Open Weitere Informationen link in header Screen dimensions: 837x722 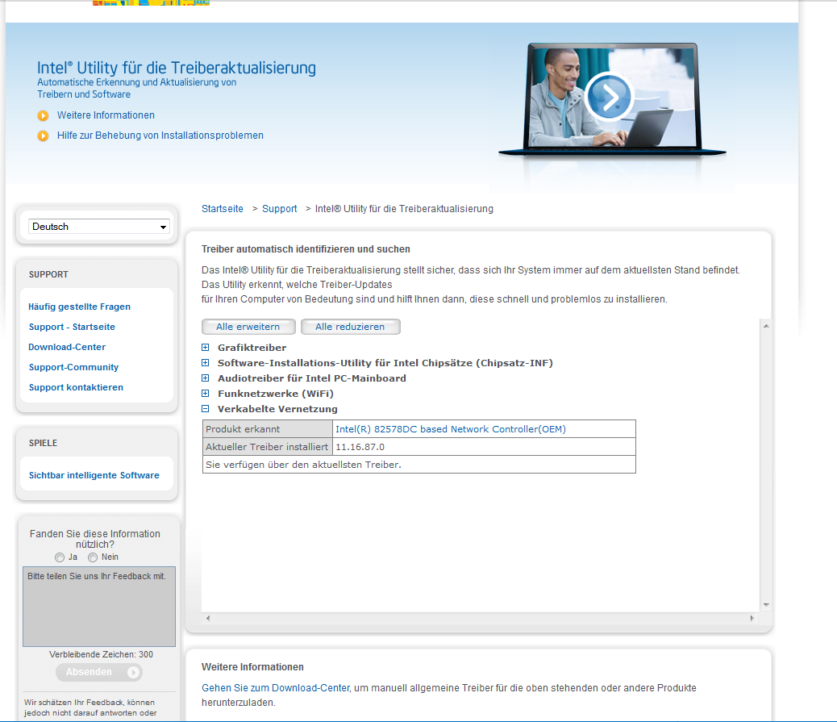coord(106,115)
